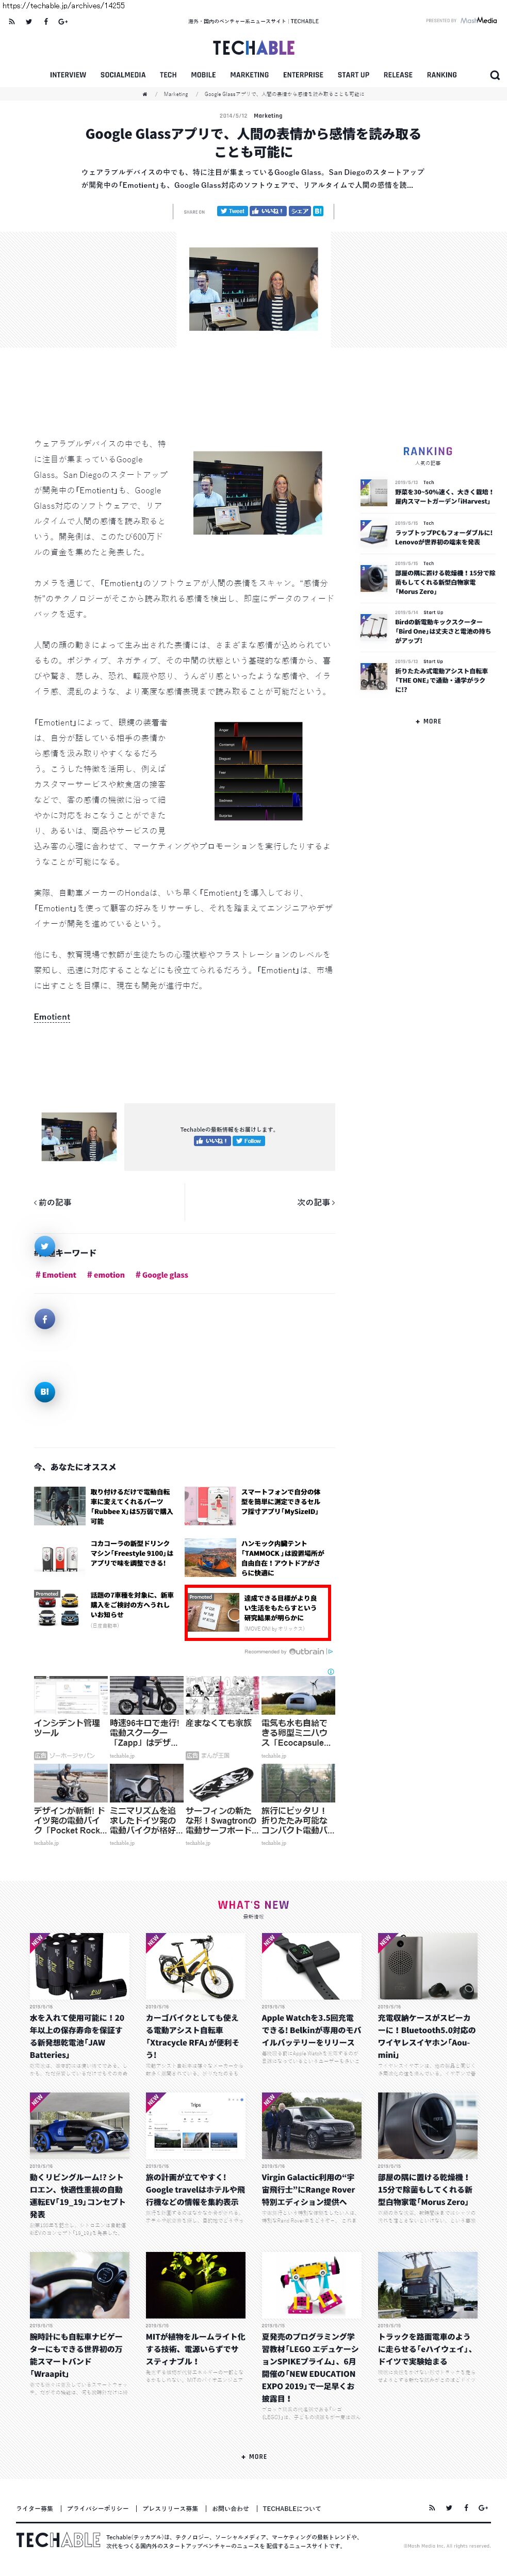Open the RANKING menu item
Viewport: 507px width, 2576px height.
click(441, 75)
